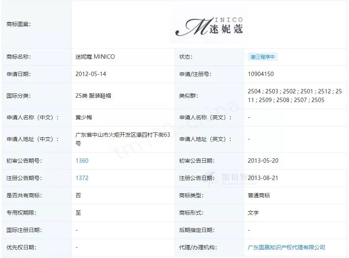The image size is (349, 258).
Task: Open registration announcement issue 1372 link
Action: pyautogui.click(x=82, y=178)
